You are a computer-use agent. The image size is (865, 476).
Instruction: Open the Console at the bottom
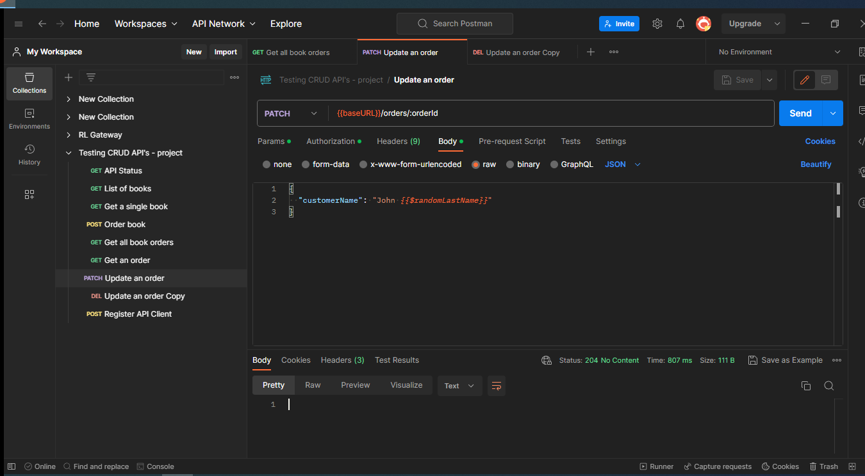coord(156,466)
